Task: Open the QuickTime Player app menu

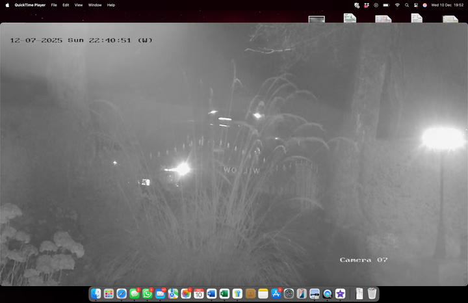Action: (x=31, y=5)
